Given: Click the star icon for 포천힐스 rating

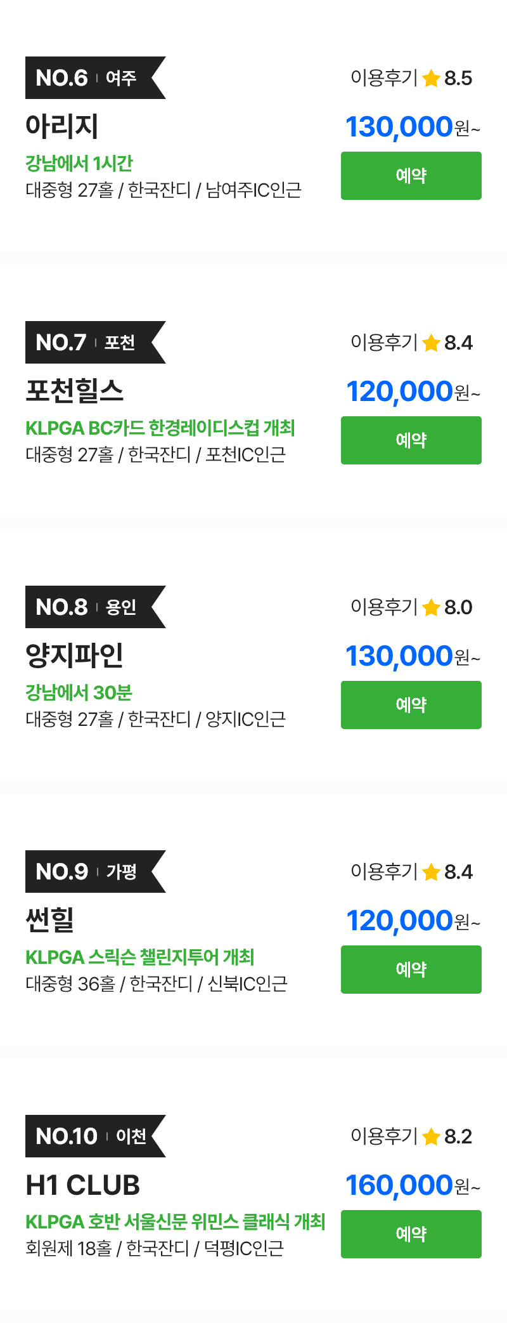Looking at the screenshot, I should pyautogui.click(x=431, y=343).
